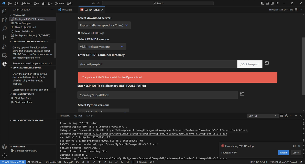This screenshot has height=164, width=305.
Task: Open the download server dropdown
Action: 104,25
